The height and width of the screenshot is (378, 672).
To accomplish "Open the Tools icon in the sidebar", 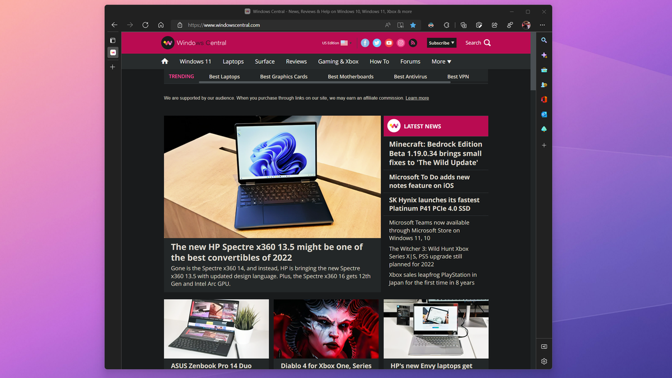I will 544,70.
